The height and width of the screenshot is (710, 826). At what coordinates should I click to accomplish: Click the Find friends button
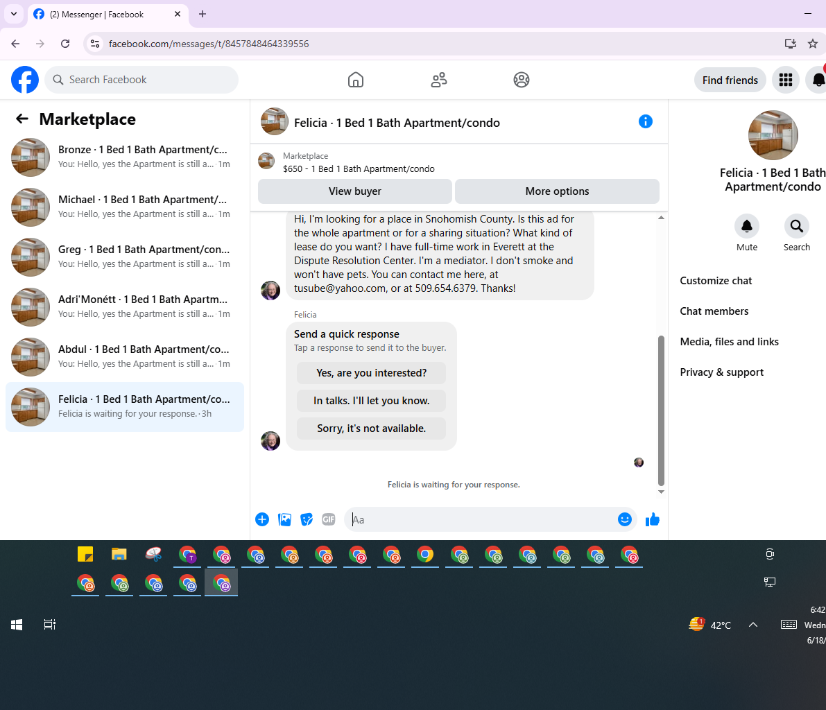tap(730, 80)
